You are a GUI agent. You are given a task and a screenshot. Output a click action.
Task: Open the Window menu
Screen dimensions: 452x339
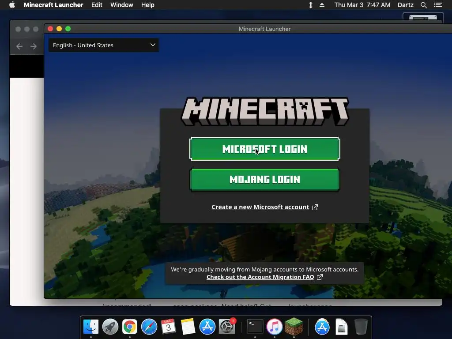tap(122, 5)
